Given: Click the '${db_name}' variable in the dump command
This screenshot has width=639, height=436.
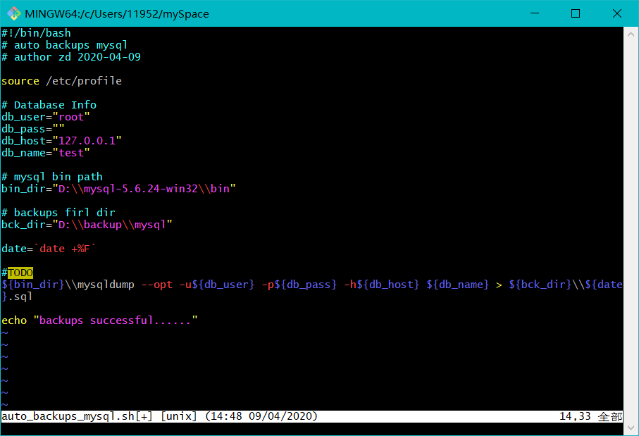Looking at the screenshot, I should (x=458, y=285).
